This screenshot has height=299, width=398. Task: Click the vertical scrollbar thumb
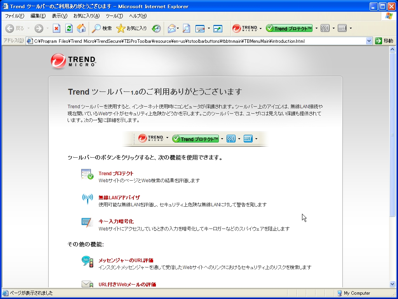pos(393,134)
